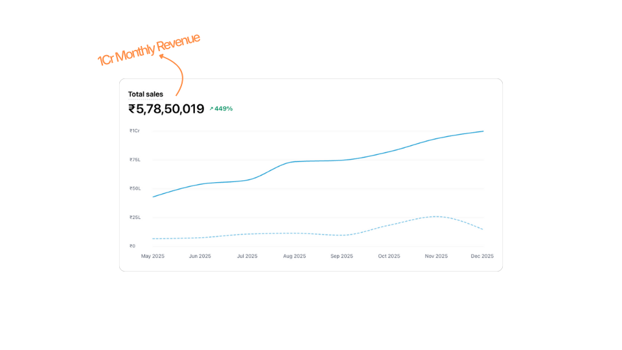The image size is (622, 350).
Task: Select May 2025 on the x-axis
Action: pyautogui.click(x=153, y=256)
